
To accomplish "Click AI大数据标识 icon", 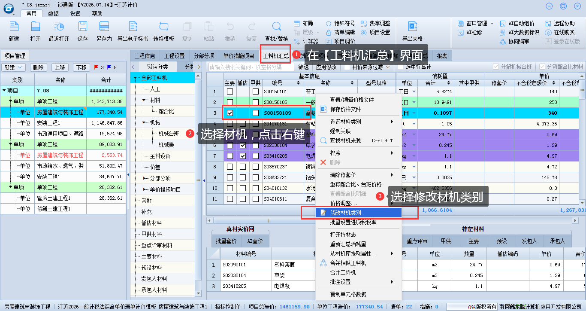I will click(503, 32).
